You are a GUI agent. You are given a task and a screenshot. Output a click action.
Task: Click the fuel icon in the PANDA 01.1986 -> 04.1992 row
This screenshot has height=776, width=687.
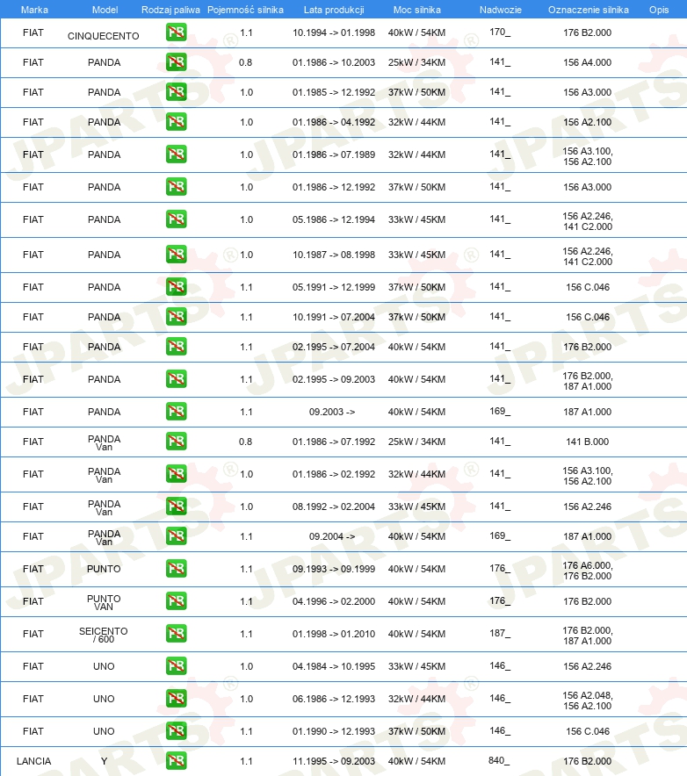pos(177,122)
